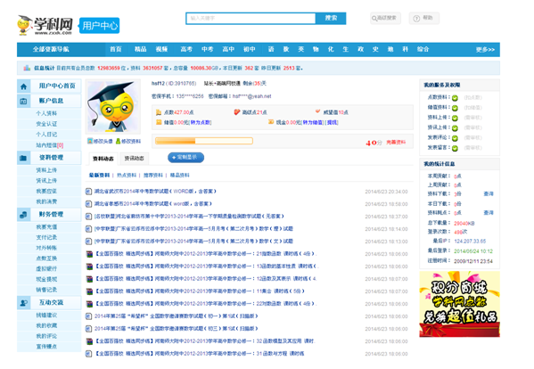Open 全部资源导航 in the nav bar

tap(51, 49)
